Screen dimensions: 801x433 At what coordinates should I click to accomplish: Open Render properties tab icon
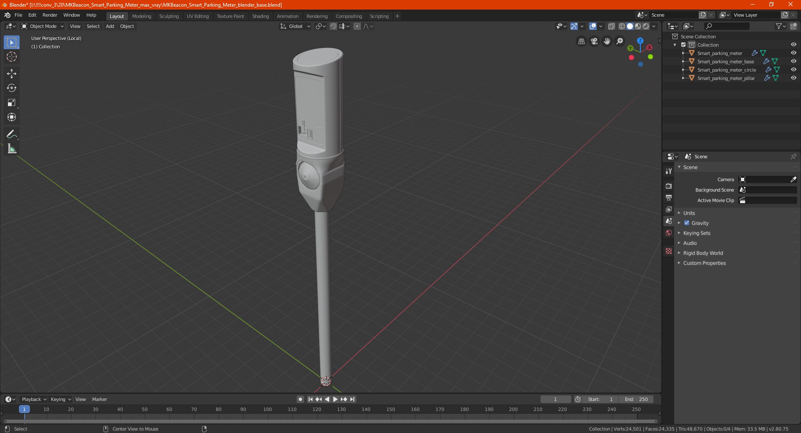(669, 186)
